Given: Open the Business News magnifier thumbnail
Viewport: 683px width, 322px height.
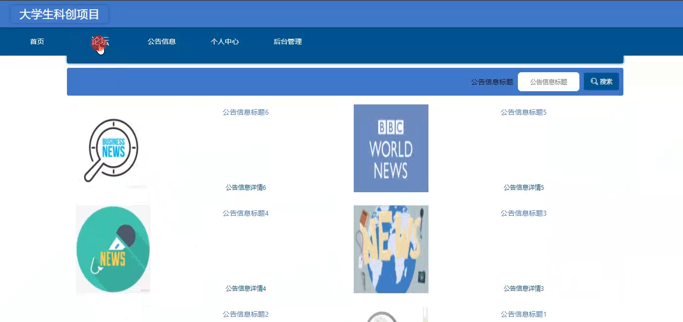Looking at the screenshot, I should tap(113, 149).
